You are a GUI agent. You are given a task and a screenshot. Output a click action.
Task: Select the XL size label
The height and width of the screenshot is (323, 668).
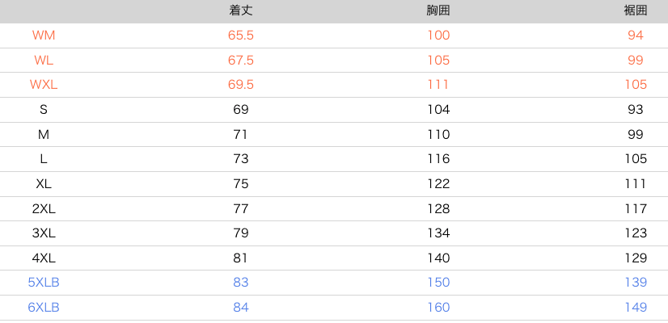click(x=44, y=184)
